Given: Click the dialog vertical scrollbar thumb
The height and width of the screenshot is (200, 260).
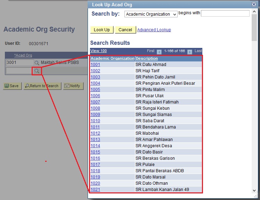Looking at the screenshot, I should pyautogui.click(x=254, y=27).
